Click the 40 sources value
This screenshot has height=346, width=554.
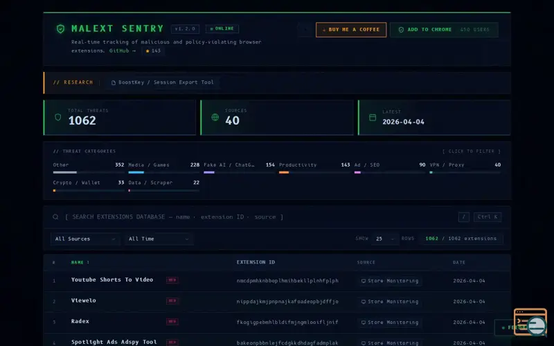[x=232, y=120]
